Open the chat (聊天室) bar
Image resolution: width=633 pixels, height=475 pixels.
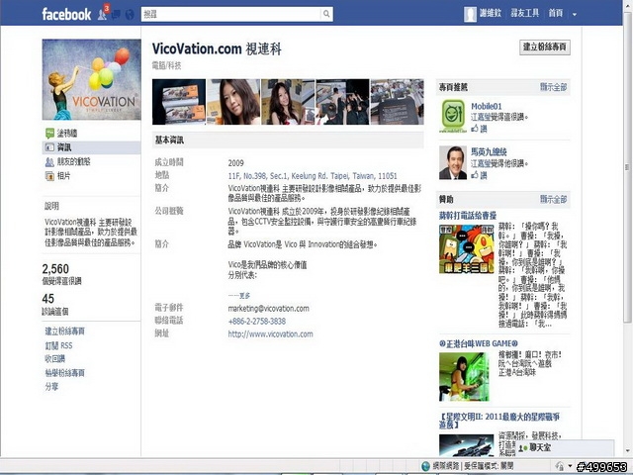pyautogui.click(x=565, y=448)
